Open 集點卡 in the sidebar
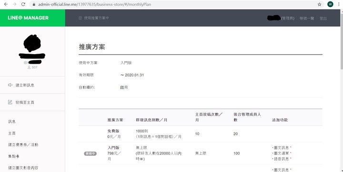The image size is (343, 172). pos(14,156)
